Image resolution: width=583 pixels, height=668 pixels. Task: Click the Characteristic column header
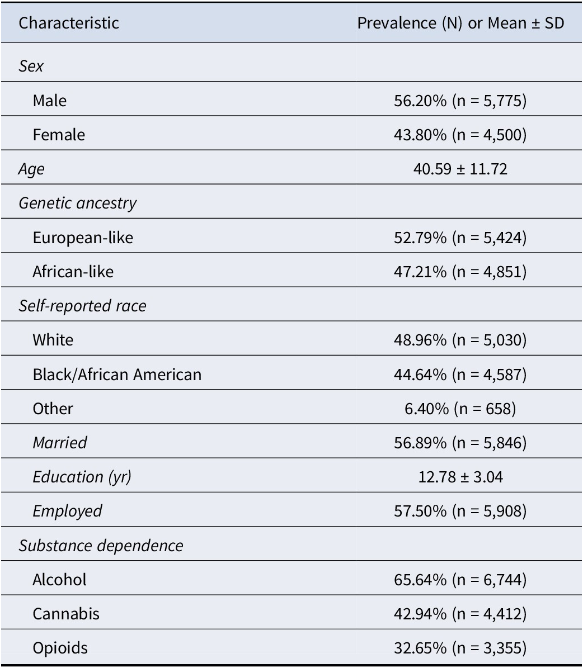click(x=69, y=23)
